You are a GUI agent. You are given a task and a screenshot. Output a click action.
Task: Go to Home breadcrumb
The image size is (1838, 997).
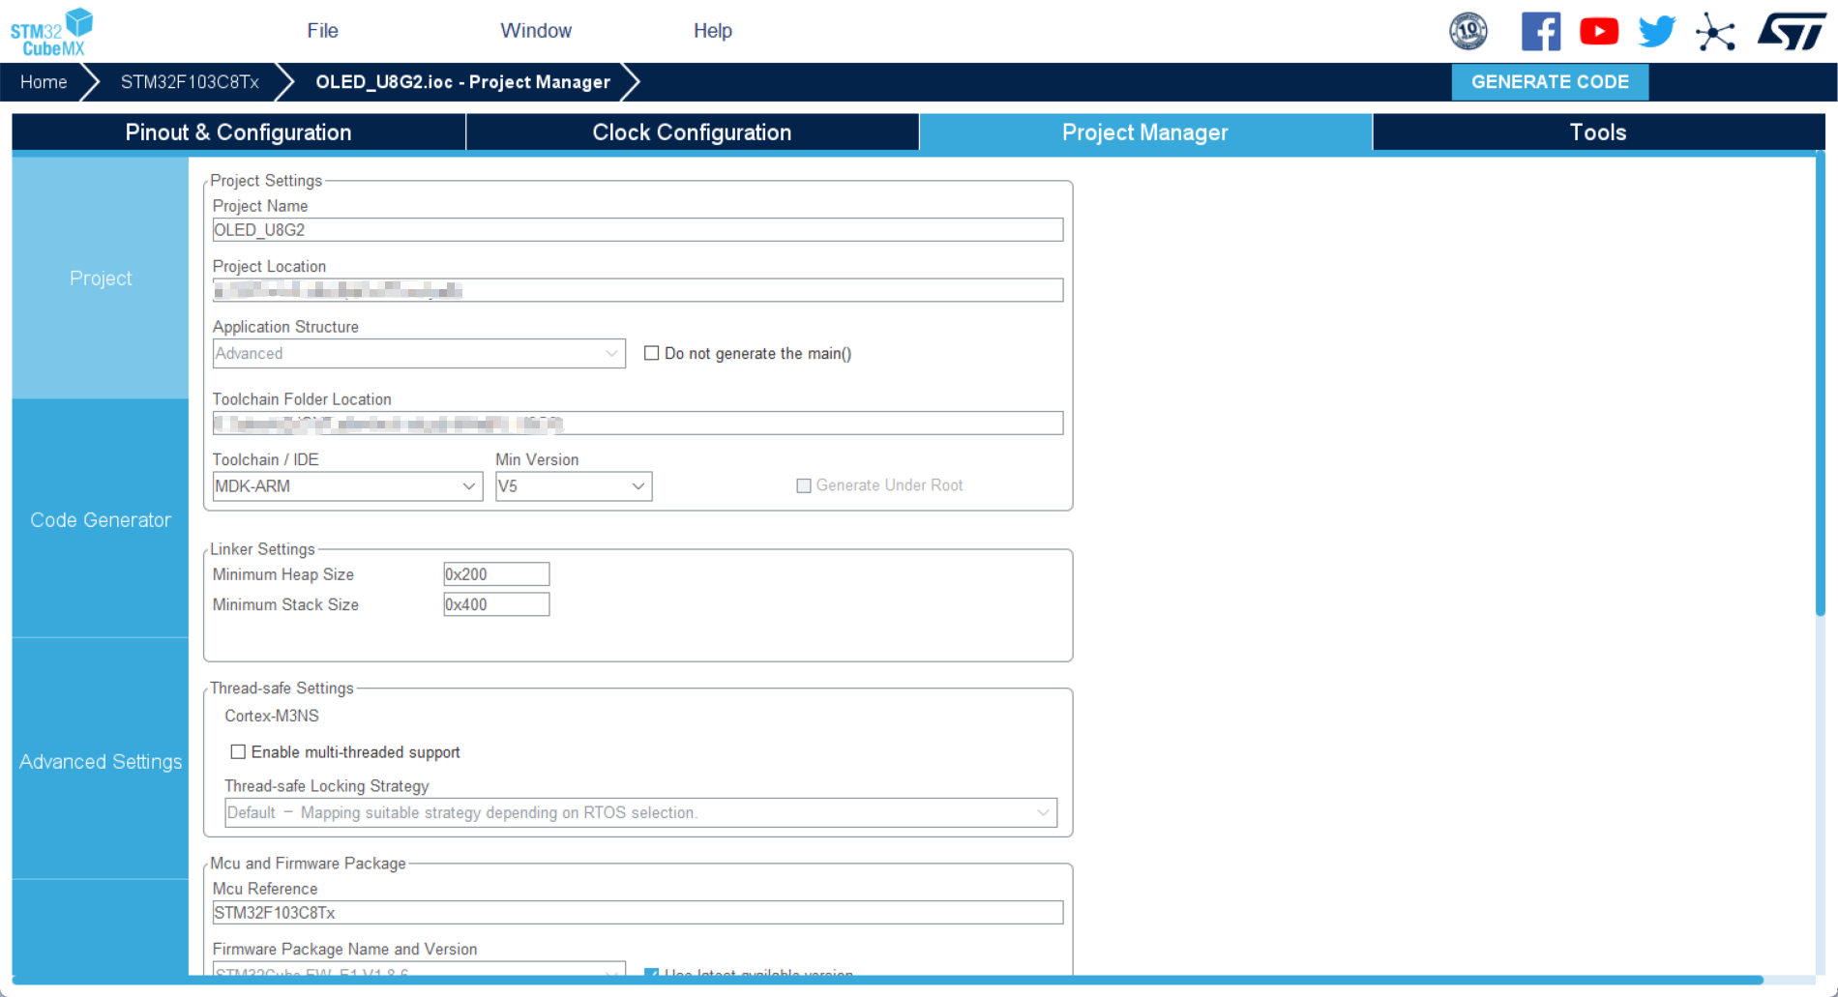tap(44, 82)
